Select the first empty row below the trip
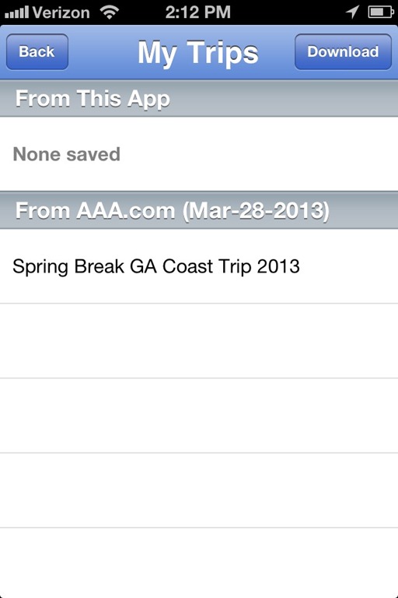This screenshot has width=398, height=598. 199,341
